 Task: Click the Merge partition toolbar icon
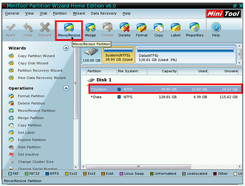click(90, 30)
